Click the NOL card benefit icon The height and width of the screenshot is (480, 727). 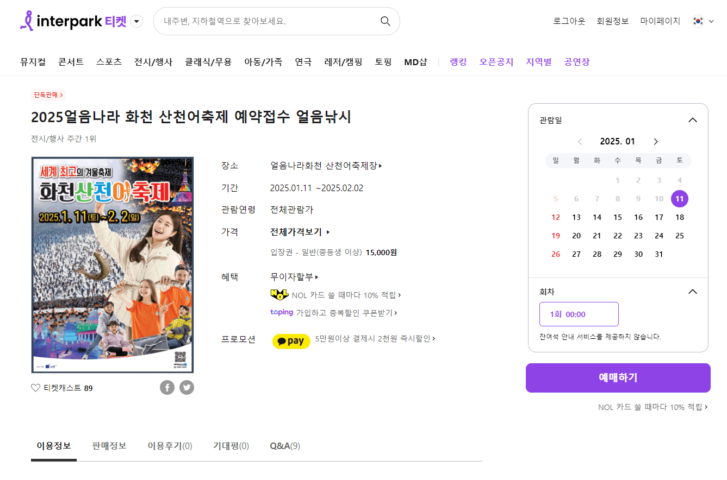[279, 294]
